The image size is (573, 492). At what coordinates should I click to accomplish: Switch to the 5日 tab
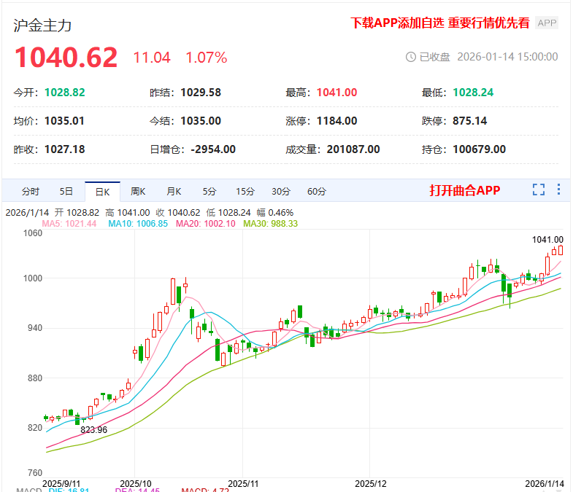point(66,191)
